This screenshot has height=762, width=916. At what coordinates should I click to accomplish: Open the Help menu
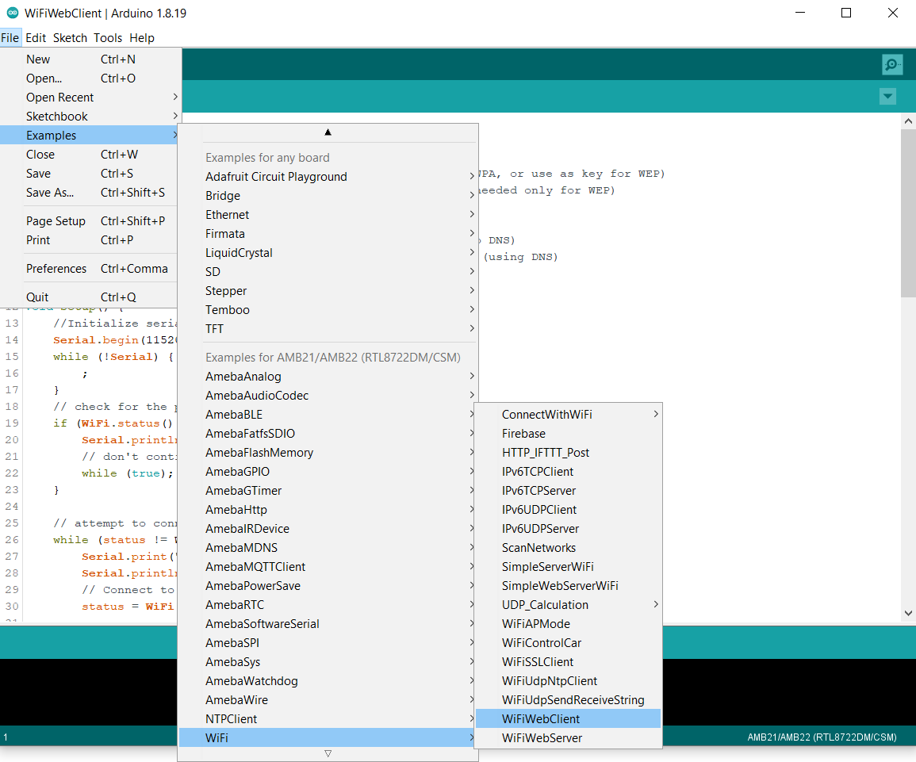[142, 38]
